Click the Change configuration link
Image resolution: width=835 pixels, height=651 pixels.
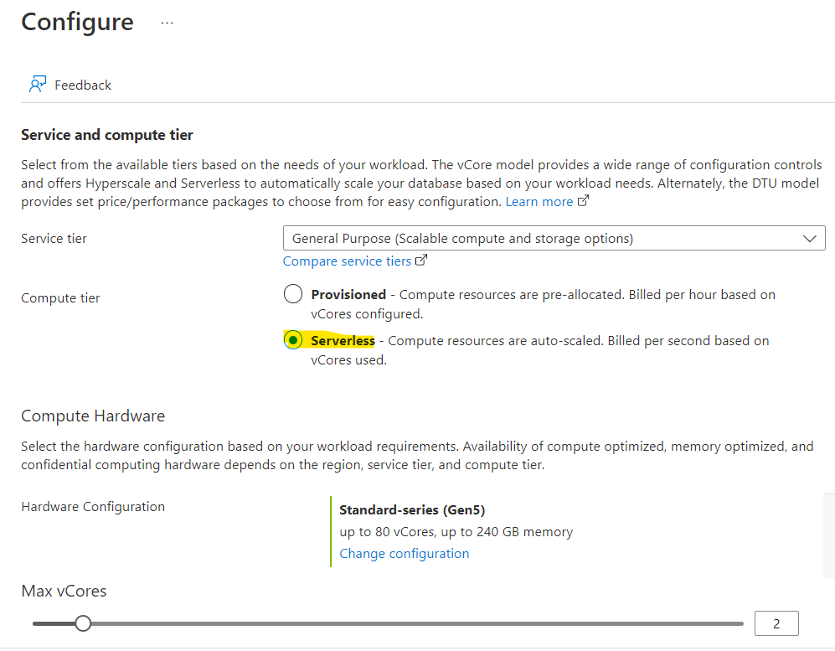405,554
